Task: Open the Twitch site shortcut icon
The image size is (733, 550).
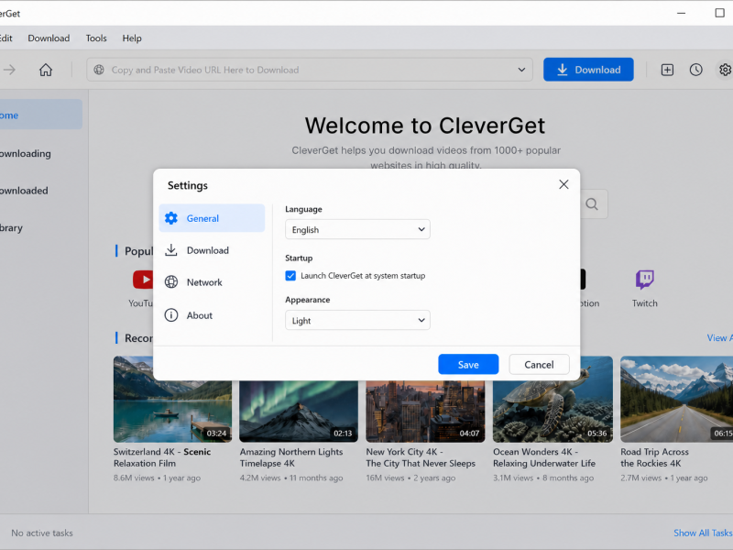Action: [x=645, y=280]
